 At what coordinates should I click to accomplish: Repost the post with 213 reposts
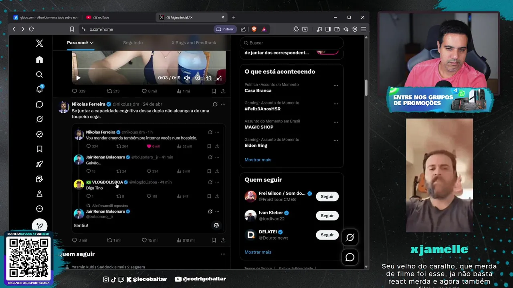113,91
